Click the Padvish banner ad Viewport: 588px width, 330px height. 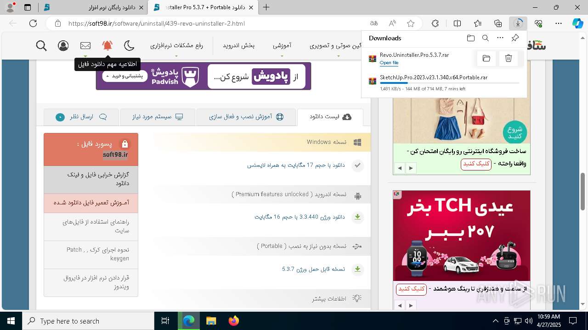pyautogui.click(x=204, y=76)
